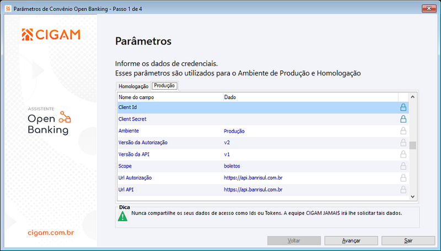Screen dimensions: 441x251
Task: Click the lock icon in Scope row
Action: tap(403, 166)
